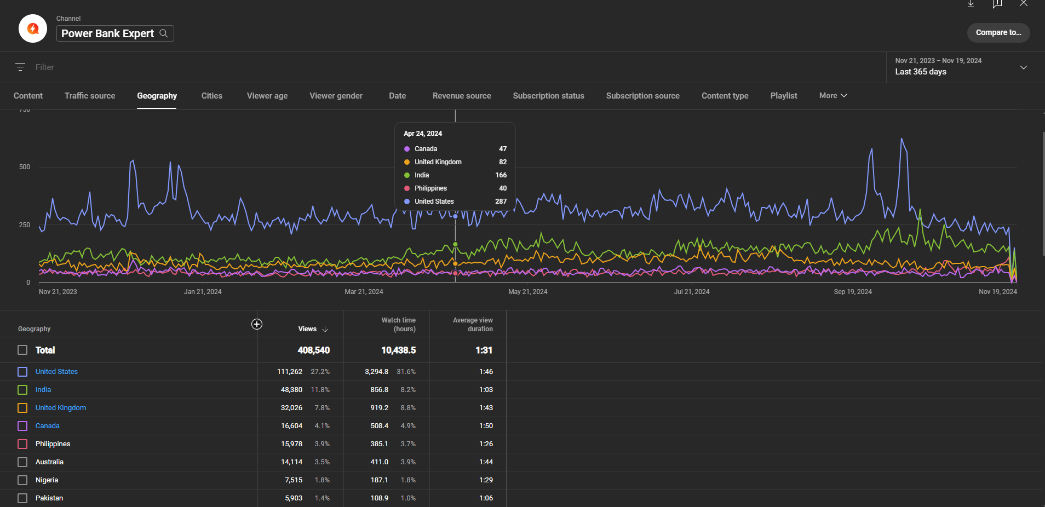
Task: Switch to the Cities tab
Action: [x=212, y=96]
